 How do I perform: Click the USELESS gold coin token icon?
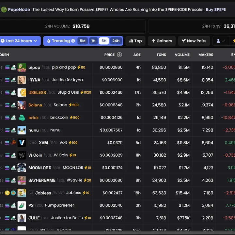click(22, 92)
